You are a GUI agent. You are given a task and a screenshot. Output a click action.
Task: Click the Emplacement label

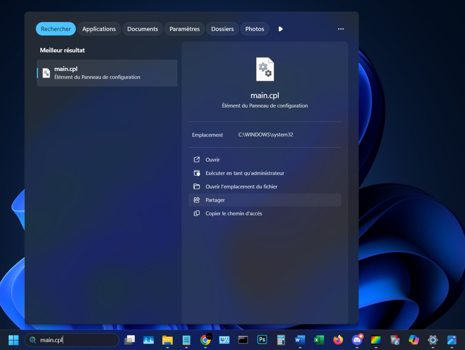[x=207, y=135]
